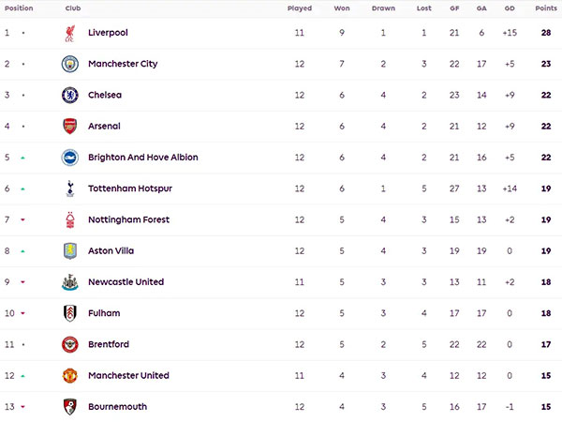Open the Fulham club name link
This screenshot has width=562, height=422.
[104, 313]
